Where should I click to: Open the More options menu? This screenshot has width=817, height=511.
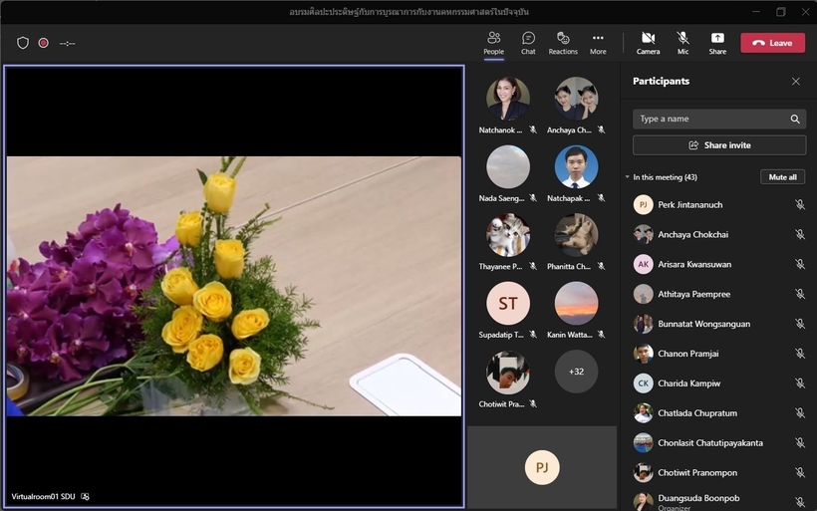(598, 43)
